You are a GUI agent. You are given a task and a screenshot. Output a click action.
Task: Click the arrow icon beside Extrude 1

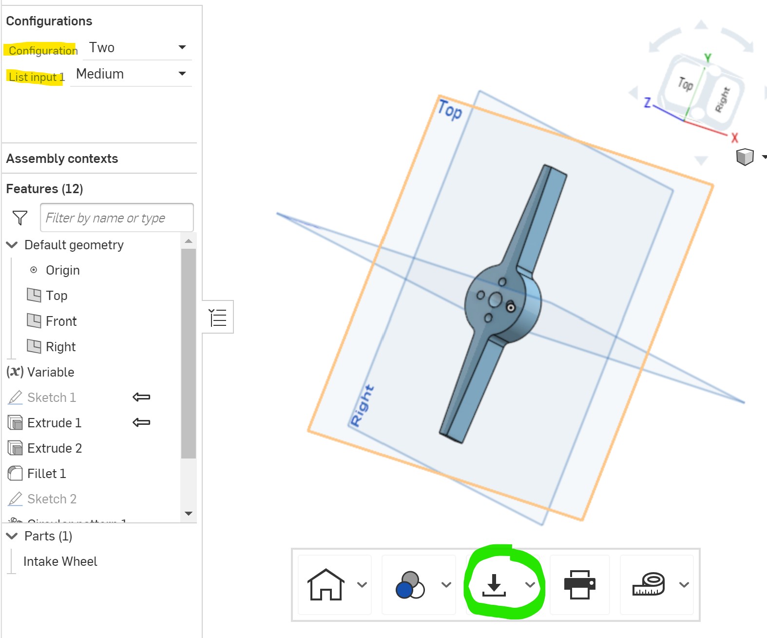click(x=141, y=422)
